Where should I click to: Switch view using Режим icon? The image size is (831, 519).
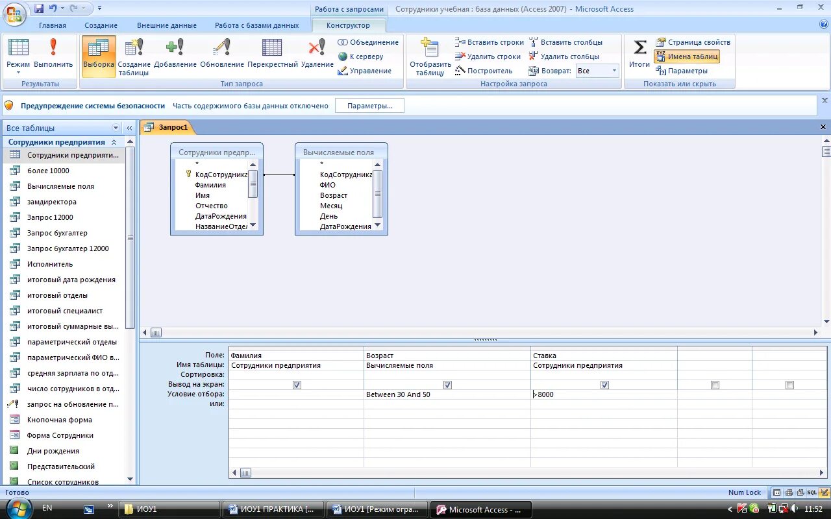(x=18, y=49)
